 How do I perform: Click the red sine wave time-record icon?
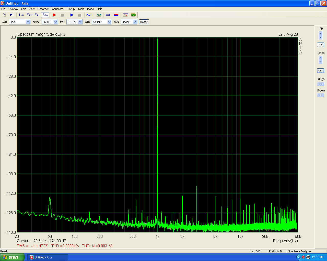click(x=125, y=15)
